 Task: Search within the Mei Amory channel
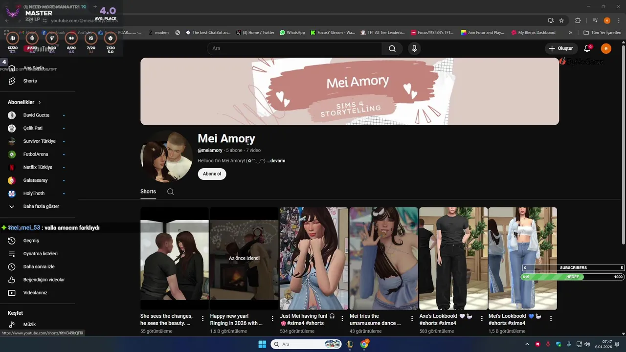click(170, 192)
